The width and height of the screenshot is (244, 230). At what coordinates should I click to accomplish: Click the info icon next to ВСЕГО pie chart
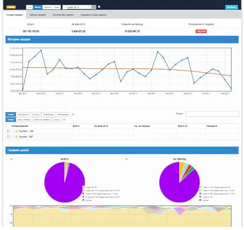(x=12, y=159)
